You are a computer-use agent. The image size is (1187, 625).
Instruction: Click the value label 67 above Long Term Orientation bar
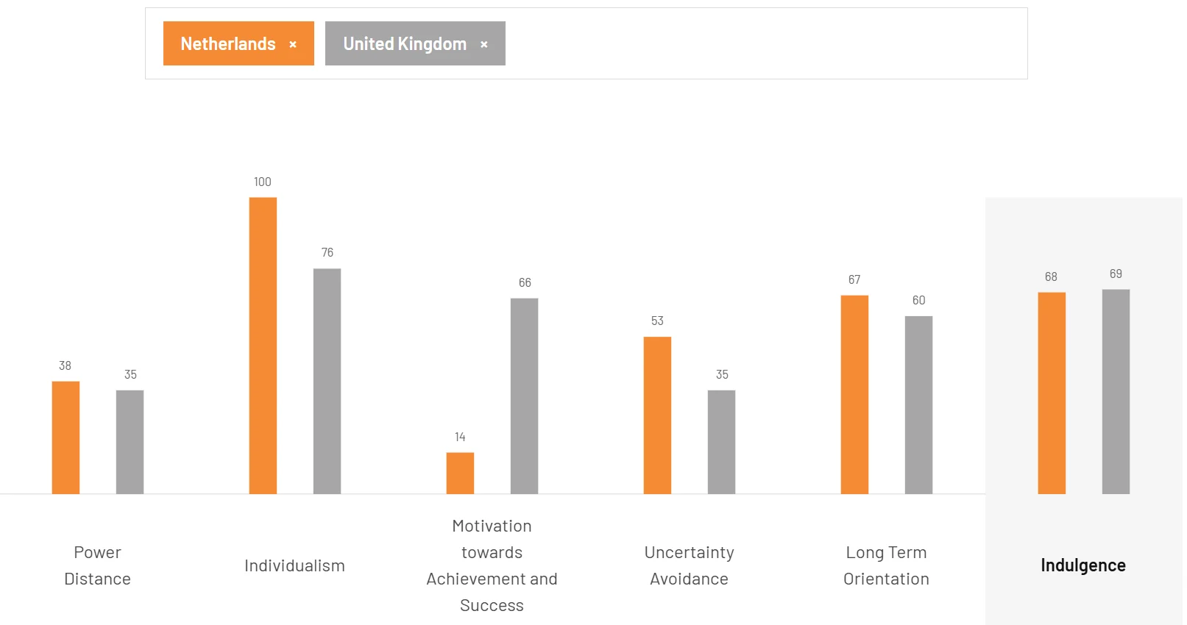pos(854,279)
